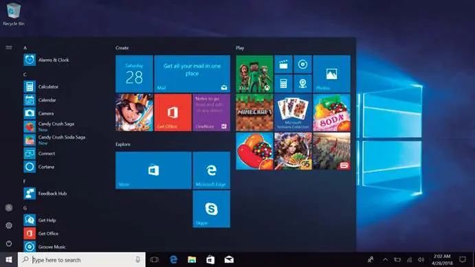Image resolution: width=475 pixels, height=267 pixels.
Task: Open the Photos tile
Action: pos(332,73)
